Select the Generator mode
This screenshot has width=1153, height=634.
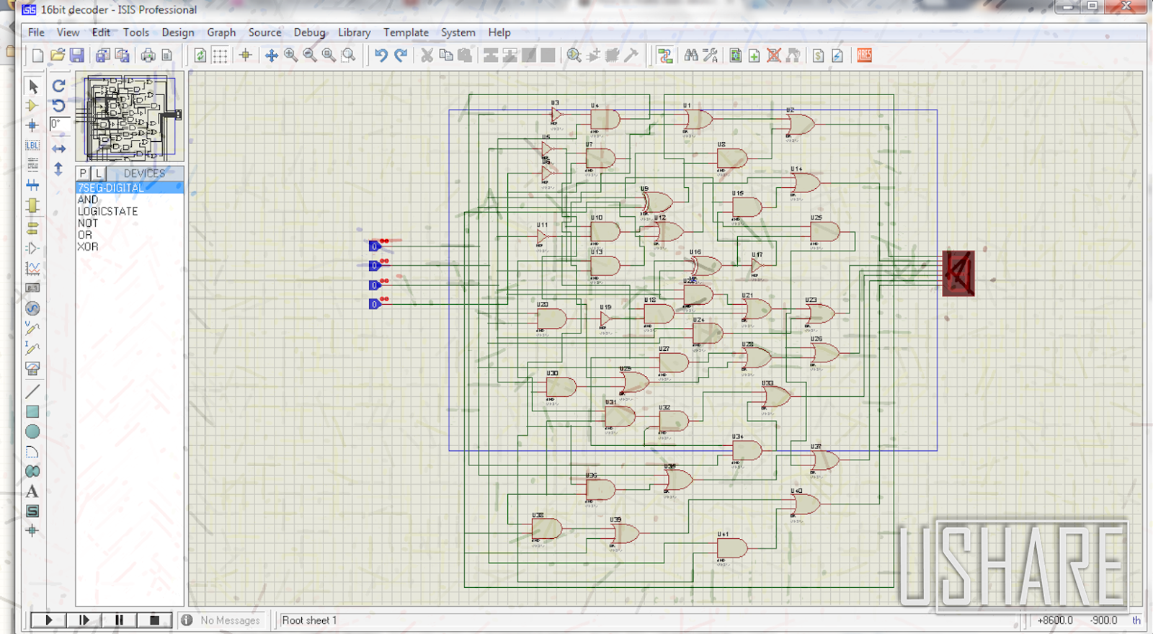32,308
